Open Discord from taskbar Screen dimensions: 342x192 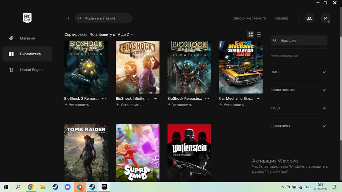[67, 187]
